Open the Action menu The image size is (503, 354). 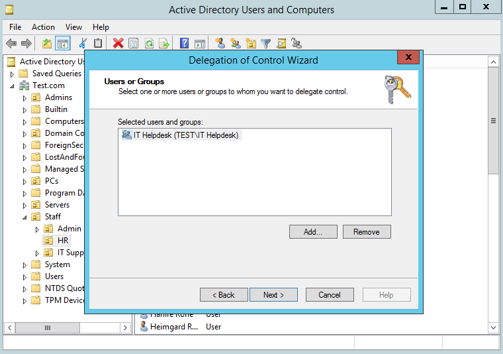click(x=43, y=27)
